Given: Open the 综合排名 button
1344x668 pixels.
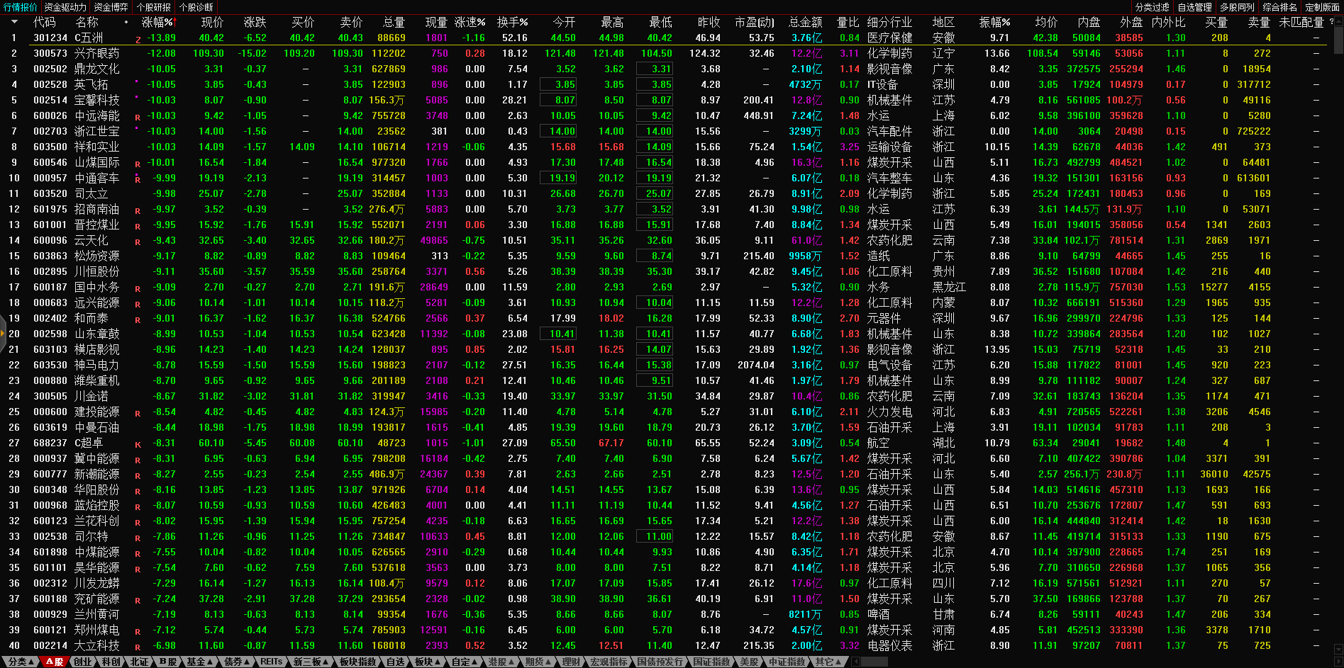Looking at the screenshot, I should point(1280,7).
